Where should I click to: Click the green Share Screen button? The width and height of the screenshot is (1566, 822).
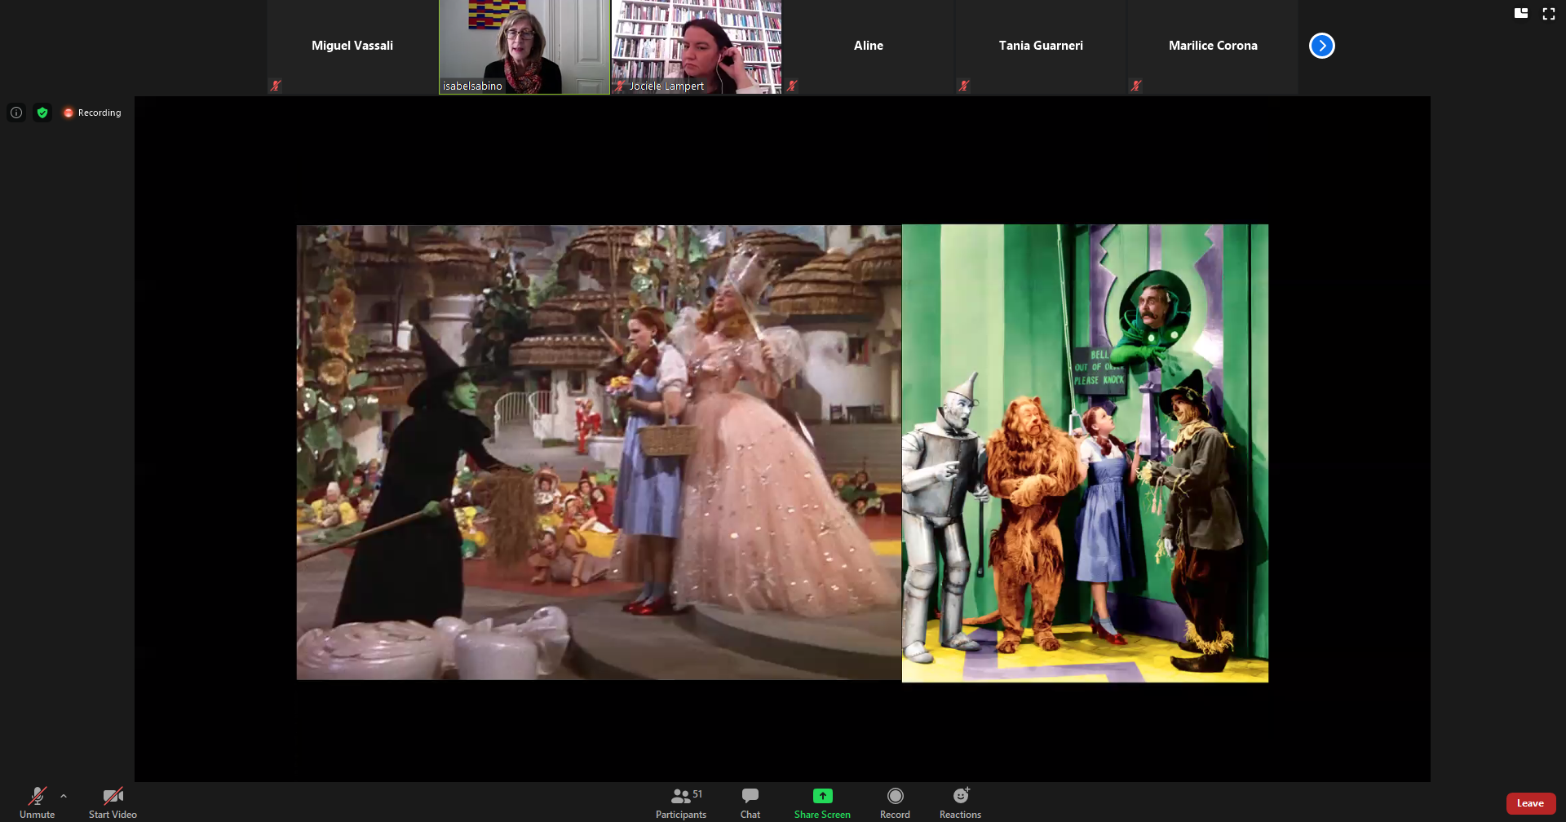(822, 802)
